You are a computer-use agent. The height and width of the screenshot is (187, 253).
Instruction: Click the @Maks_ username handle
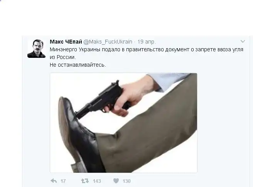(108, 42)
